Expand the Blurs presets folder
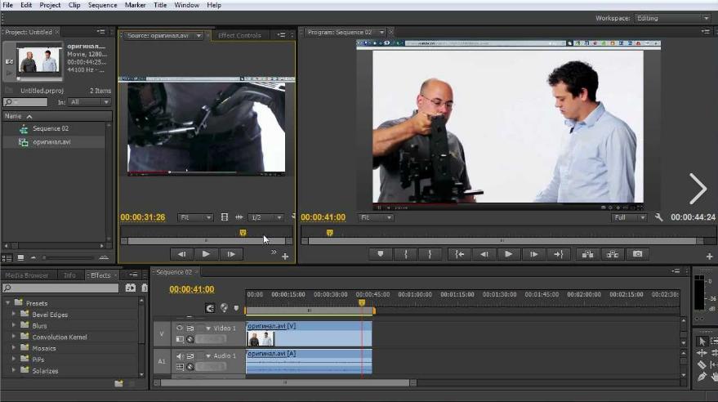Screen dimensions: 718x402 click(14, 325)
